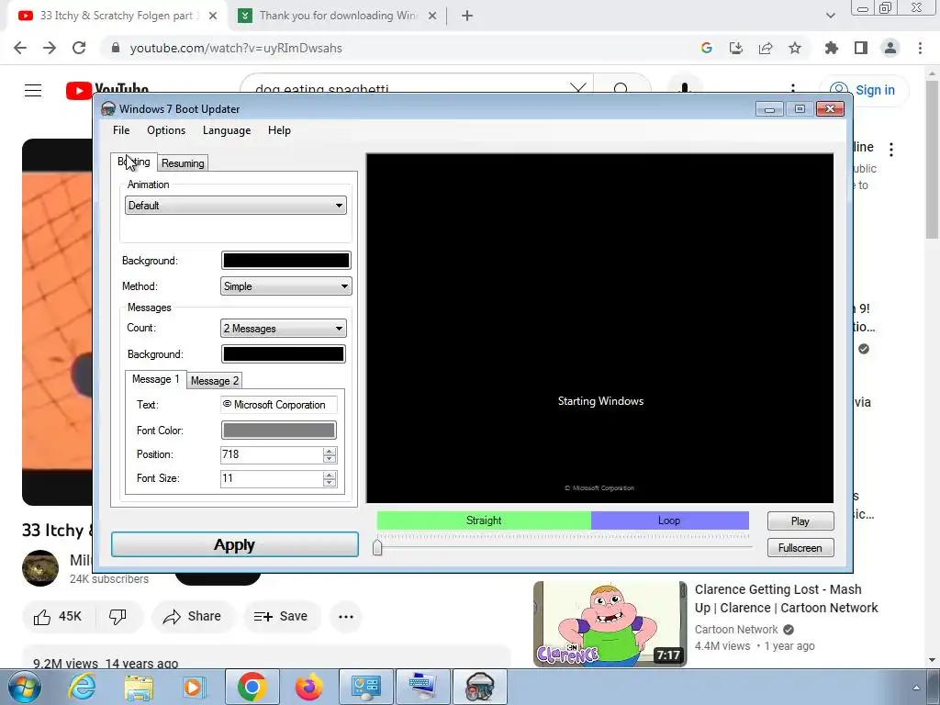Open the File menu
This screenshot has height=705, width=940.
(121, 130)
